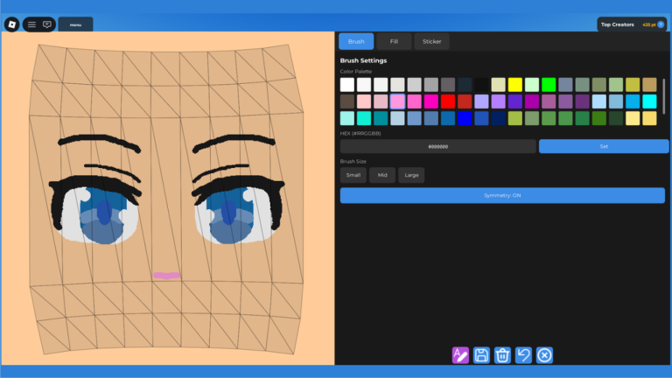
Task: Pick the bright cyan swatch at row end
Action: (x=649, y=101)
